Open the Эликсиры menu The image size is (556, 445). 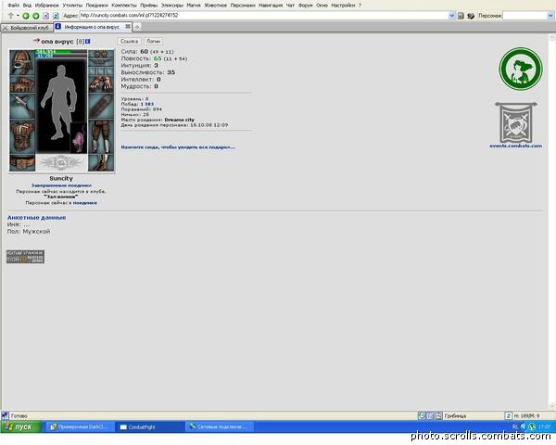pyautogui.click(x=172, y=5)
